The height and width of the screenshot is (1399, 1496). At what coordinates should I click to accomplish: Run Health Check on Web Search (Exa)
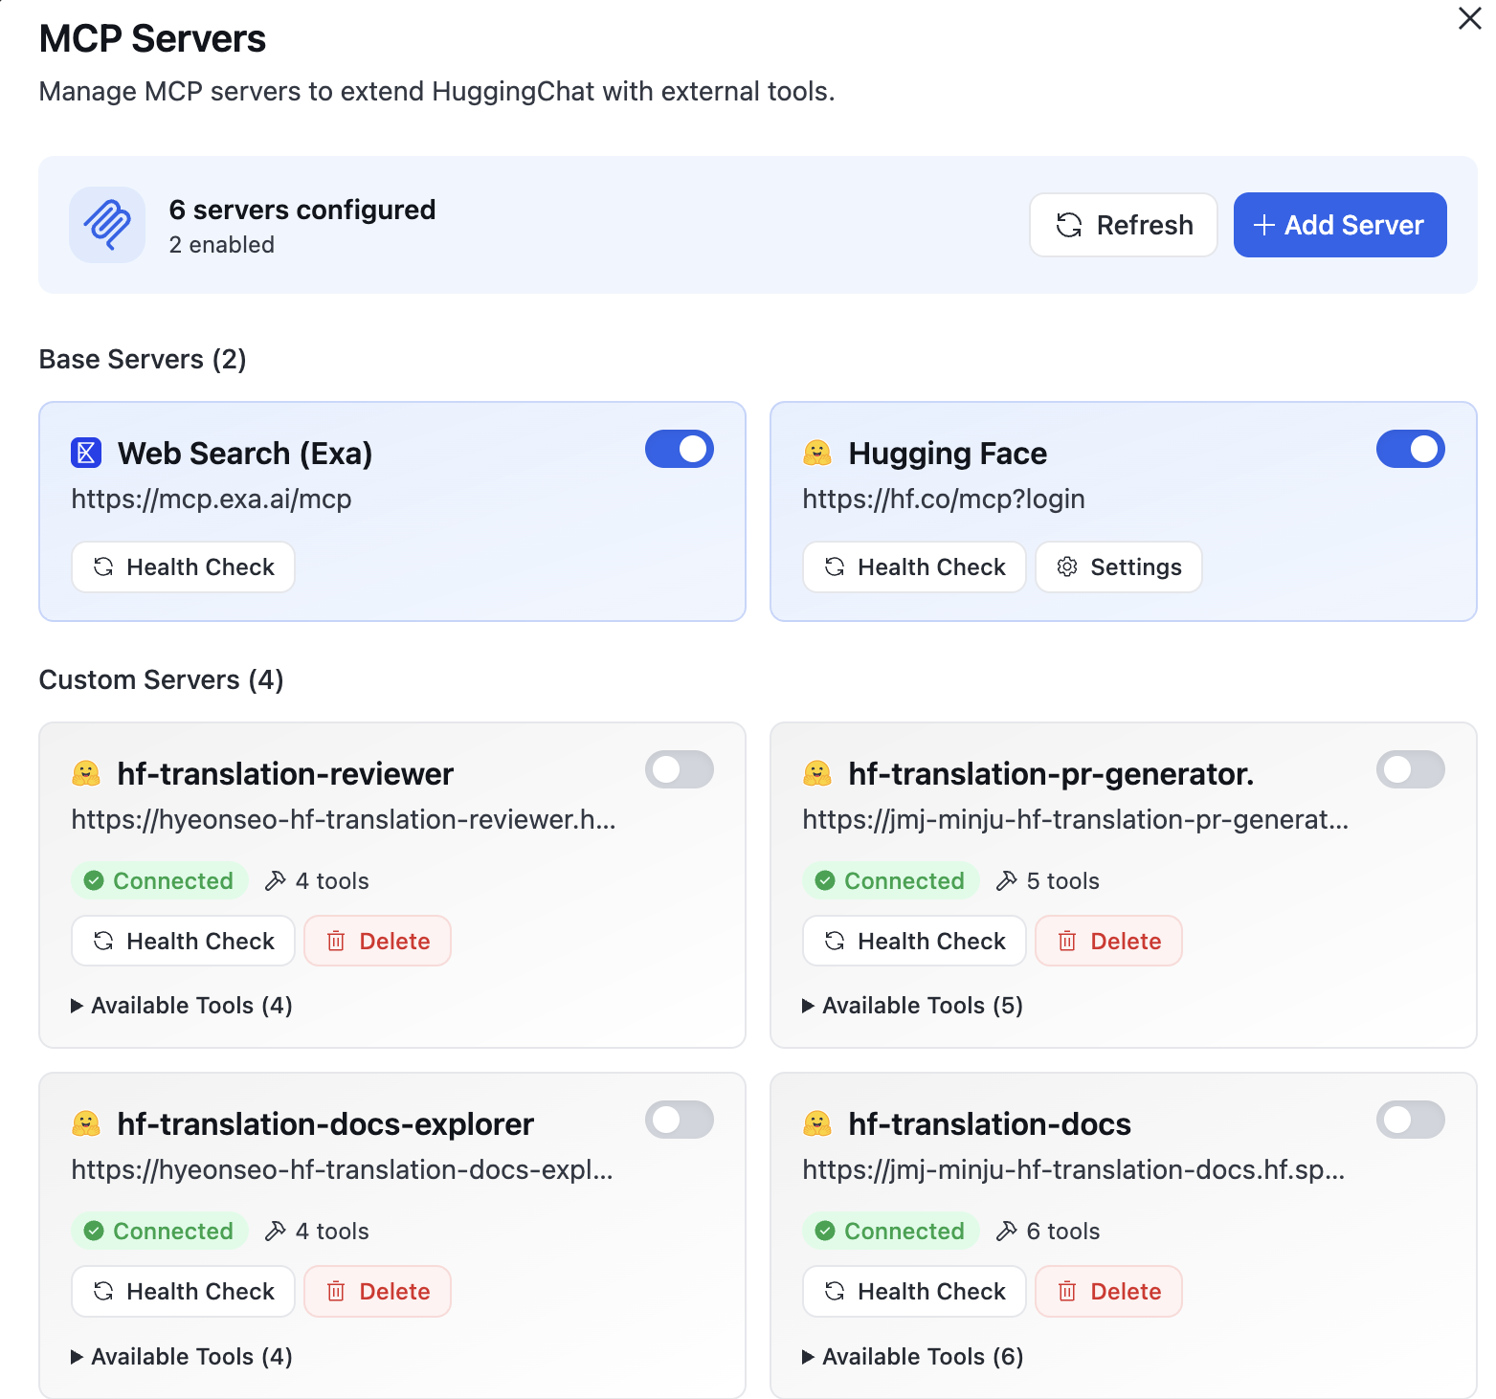point(183,567)
